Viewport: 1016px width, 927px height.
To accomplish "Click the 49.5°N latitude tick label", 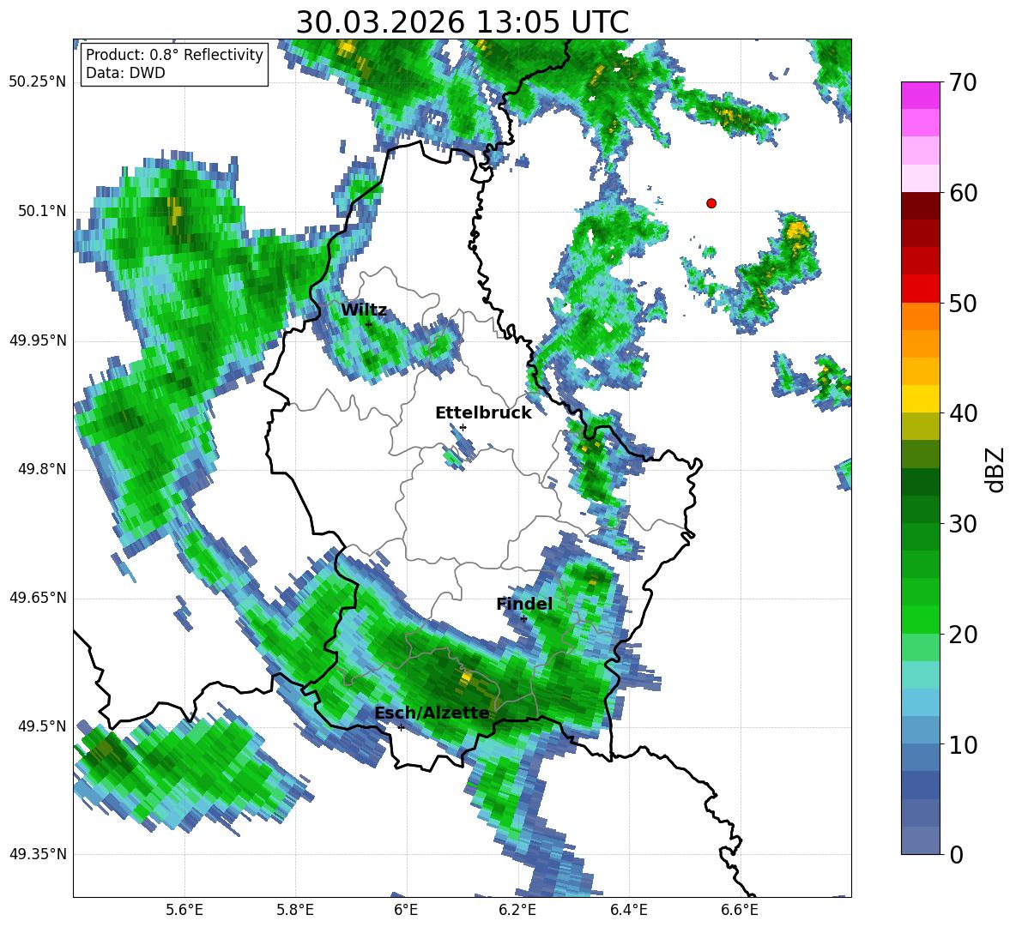I will pyautogui.click(x=41, y=726).
